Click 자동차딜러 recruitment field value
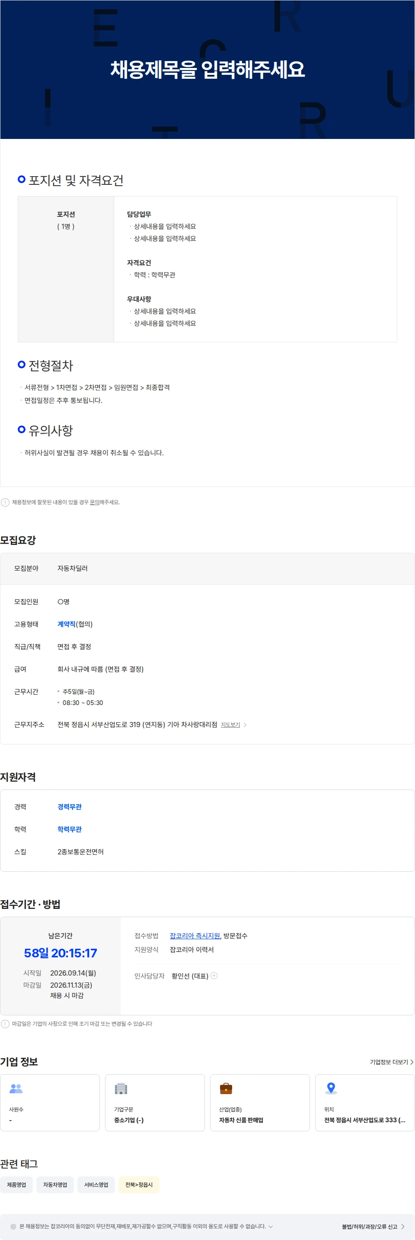This screenshot has height=1240, width=415. pyautogui.click(x=73, y=568)
